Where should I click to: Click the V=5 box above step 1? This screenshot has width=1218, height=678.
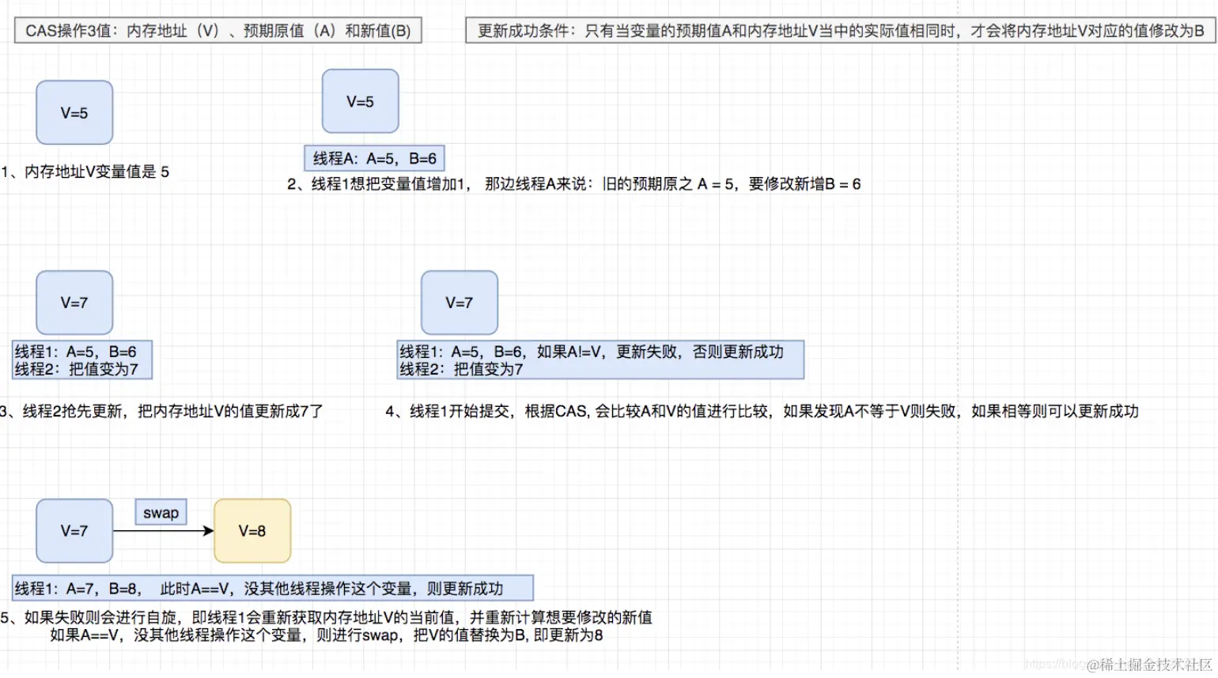coord(74,112)
